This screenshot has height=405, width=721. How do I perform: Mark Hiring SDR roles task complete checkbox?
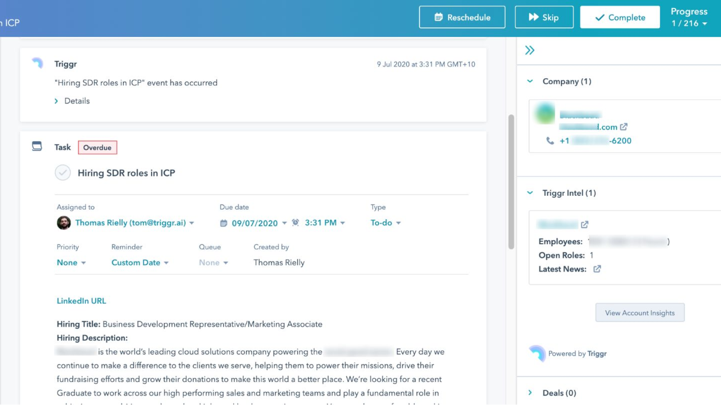[x=63, y=173]
